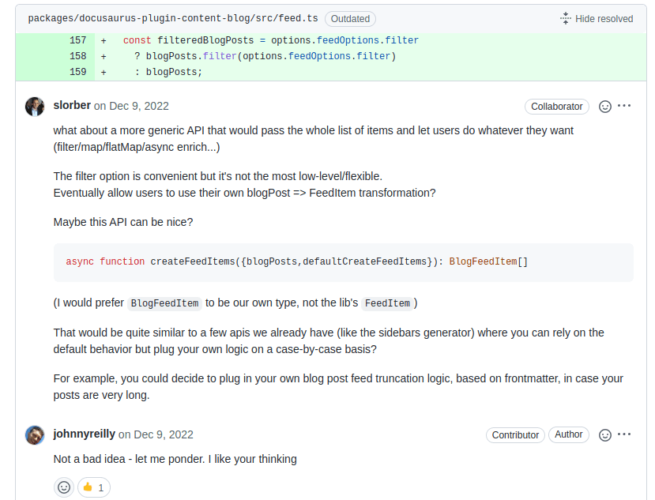Collapse thread via Hide resolved text
The image size is (655, 500).
(x=604, y=19)
